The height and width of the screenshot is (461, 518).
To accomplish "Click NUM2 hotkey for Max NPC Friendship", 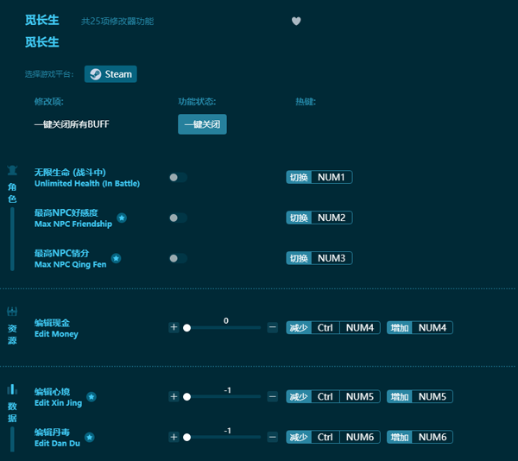I will tap(332, 218).
